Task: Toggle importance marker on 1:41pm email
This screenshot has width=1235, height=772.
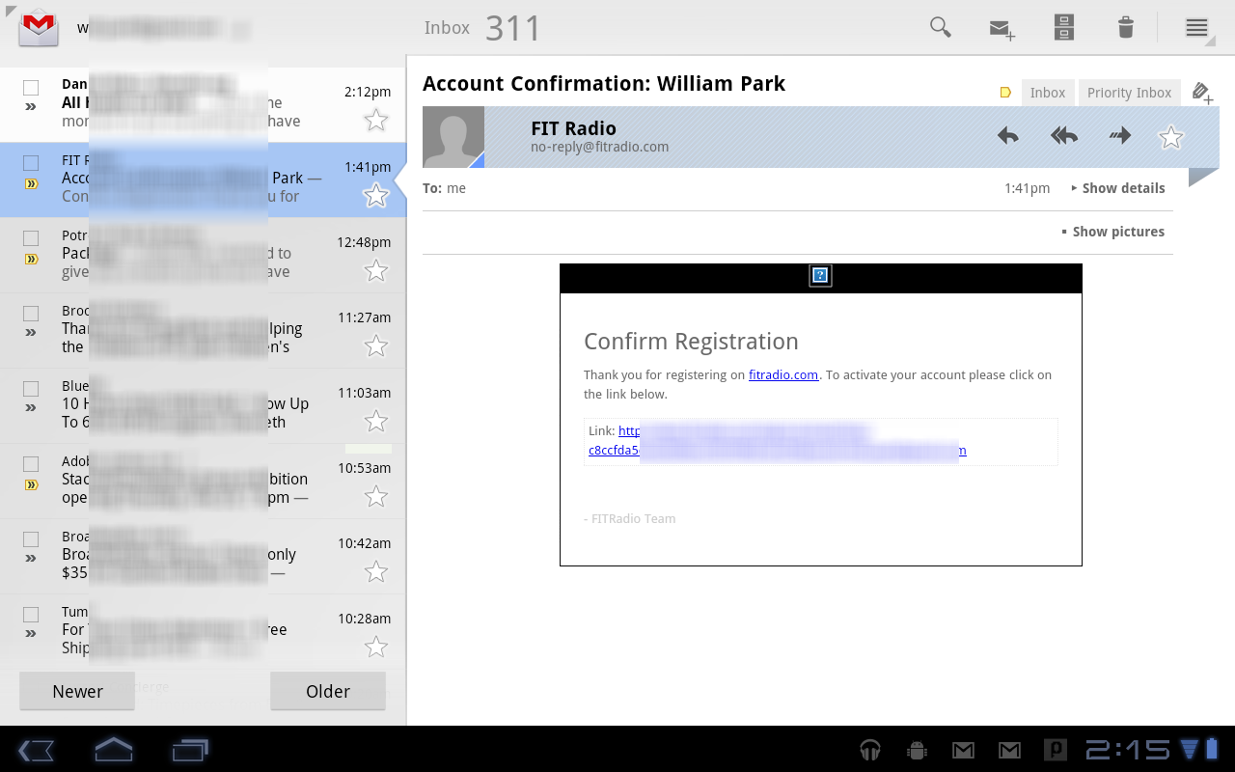Action: (x=31, y=183)
